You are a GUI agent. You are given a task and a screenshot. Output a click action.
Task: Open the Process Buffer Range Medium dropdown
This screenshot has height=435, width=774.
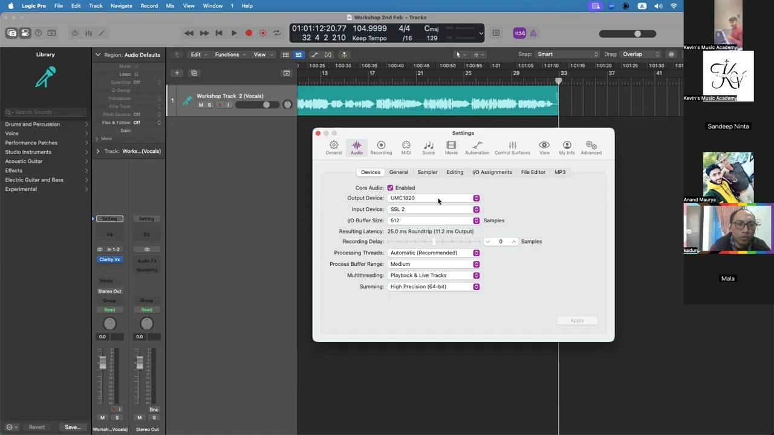tap(434, 264)
